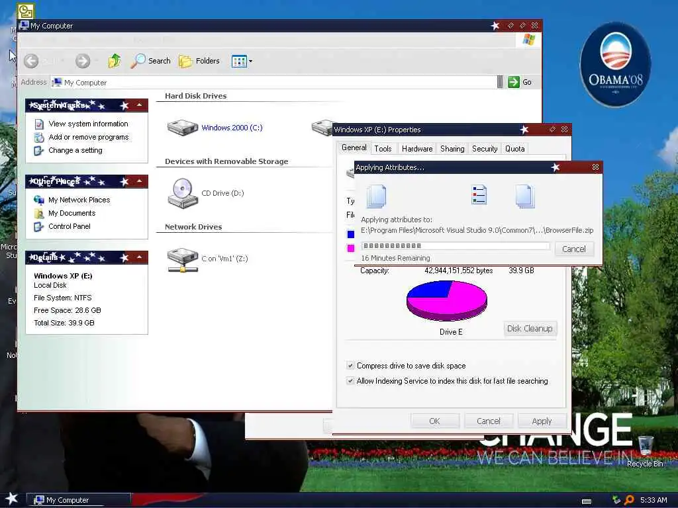Open My Documents link
Image resolution: width=678 pixels, height=508 pixels.
[x=72, y=213]
